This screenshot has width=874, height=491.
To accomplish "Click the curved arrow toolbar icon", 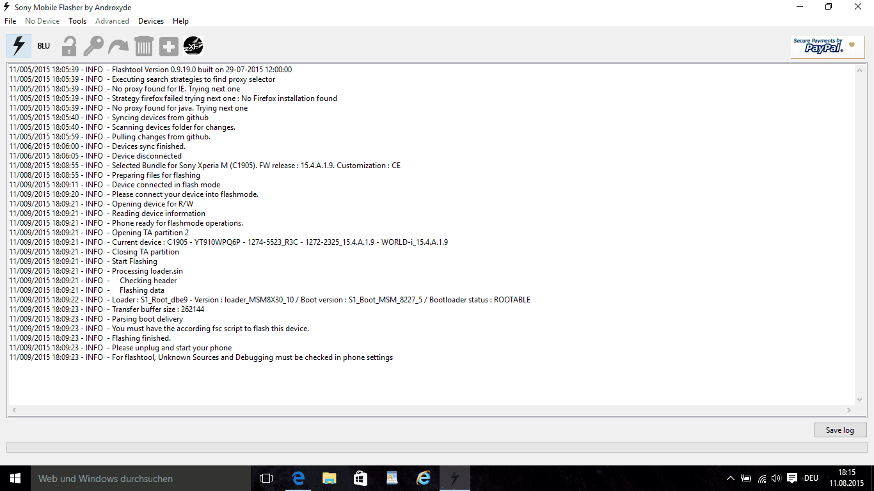I will 118,46.
